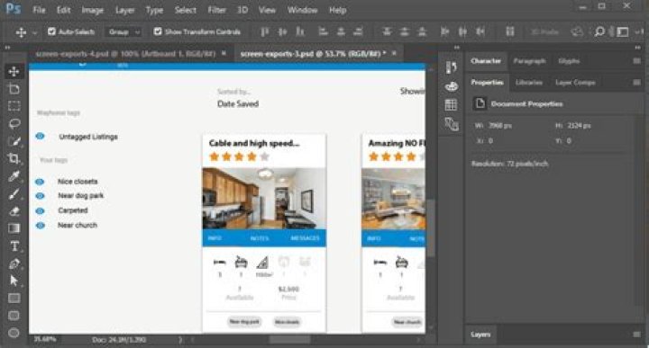Click the Photoshop Ps logo icon
This screenshot has height=348, width=649.
click(x=14, y=9)
